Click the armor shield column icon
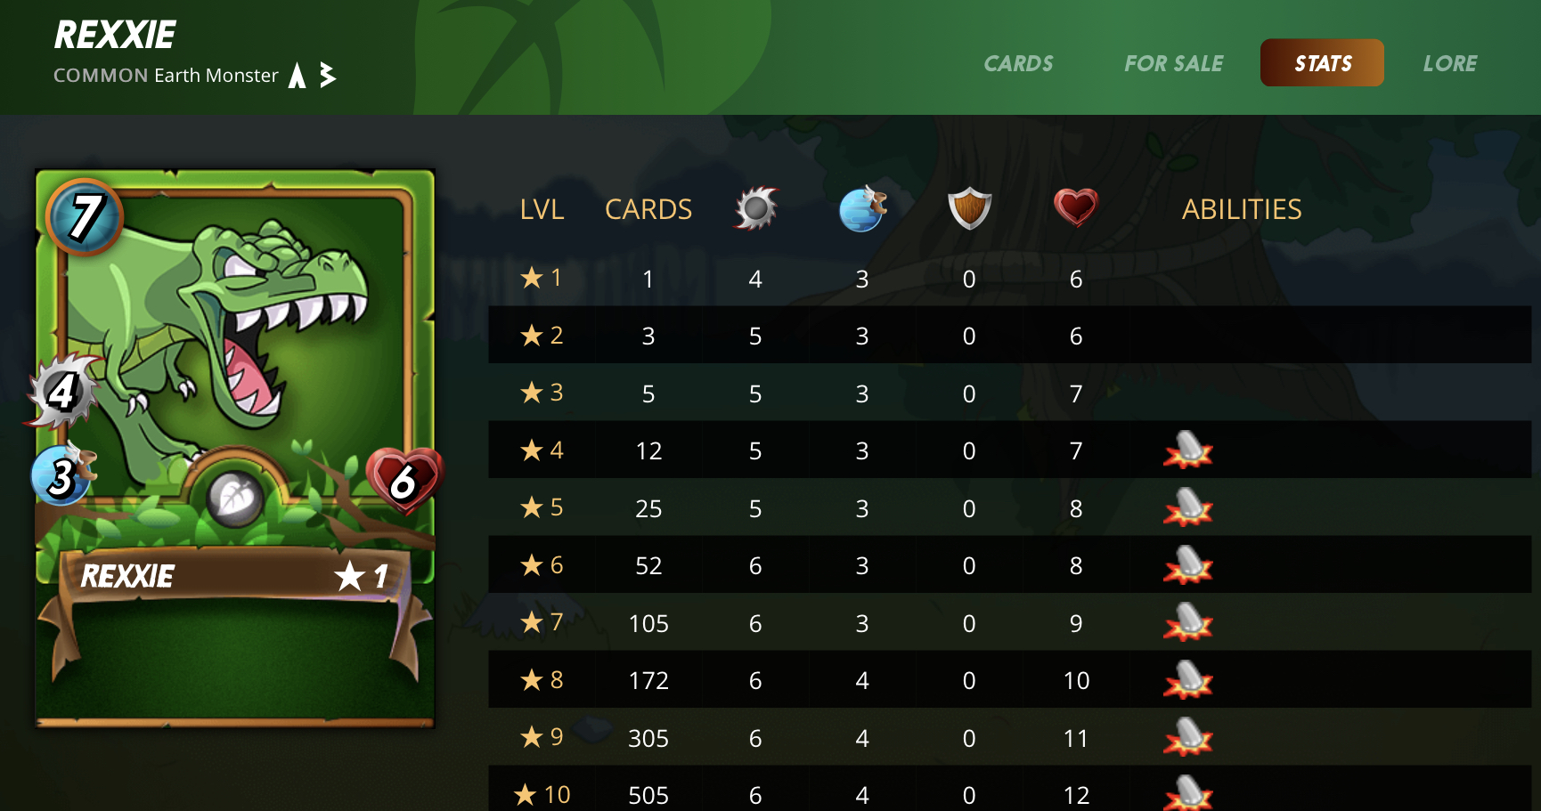 pyautogui.click(x=969, y=208)
